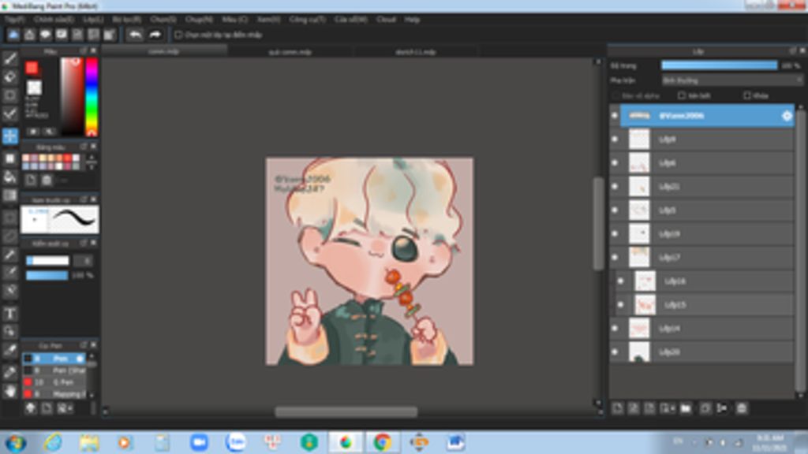Enable the Khóa lock checkbox
Image resolution: width=808 pixels, height=454 pixels.
(747, 95)
